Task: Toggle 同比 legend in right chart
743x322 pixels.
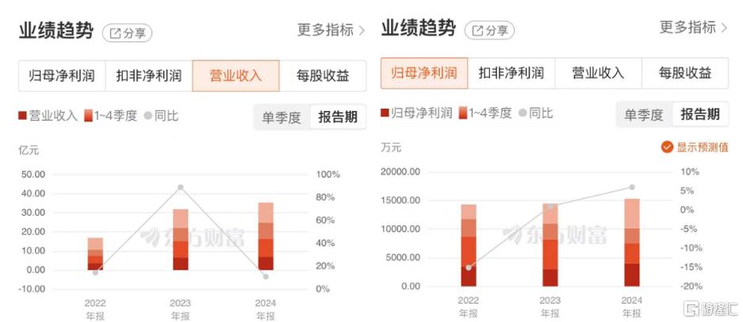Action: tap(535, 113)
